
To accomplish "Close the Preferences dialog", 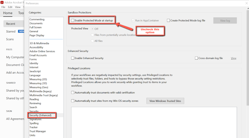I will pos(247,3).
